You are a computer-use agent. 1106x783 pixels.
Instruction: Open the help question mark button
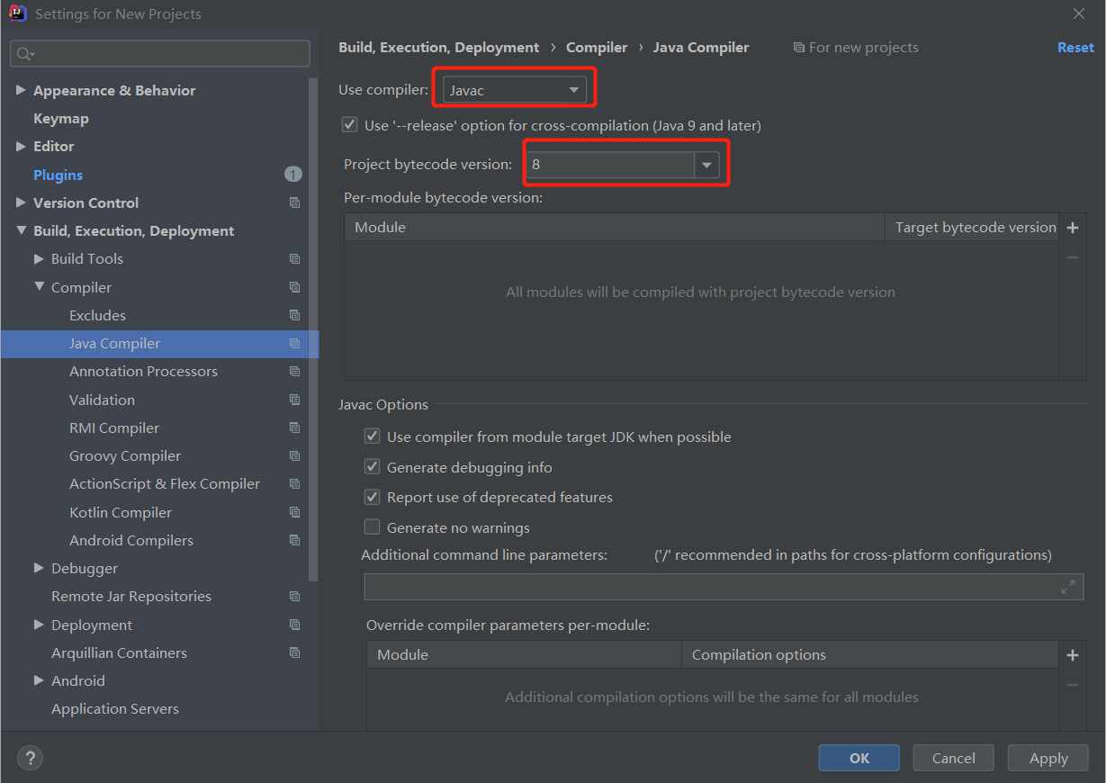(29, 758)
